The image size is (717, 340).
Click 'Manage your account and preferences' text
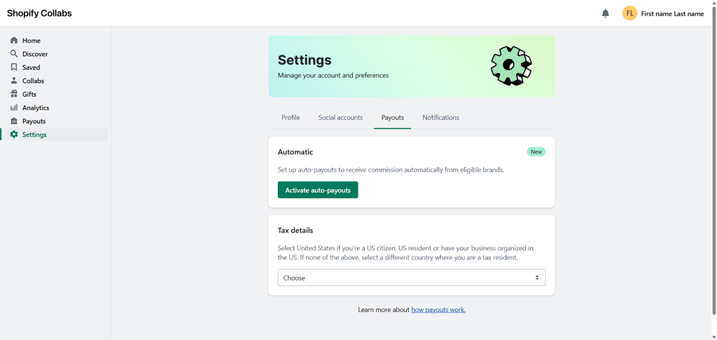pyautogui.click(x=333, y=76)
